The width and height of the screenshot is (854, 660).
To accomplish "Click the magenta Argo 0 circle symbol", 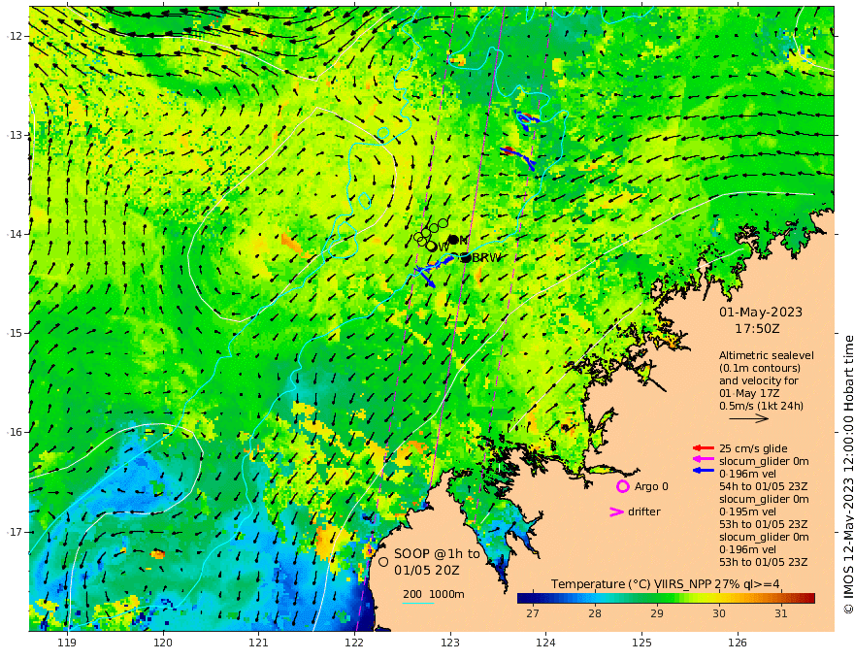I will point(622,486).
